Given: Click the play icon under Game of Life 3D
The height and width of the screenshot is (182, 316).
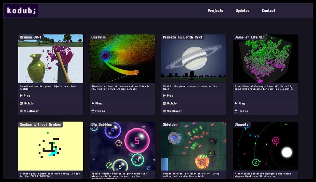Looking at the screenshot, I should [236, 103].
